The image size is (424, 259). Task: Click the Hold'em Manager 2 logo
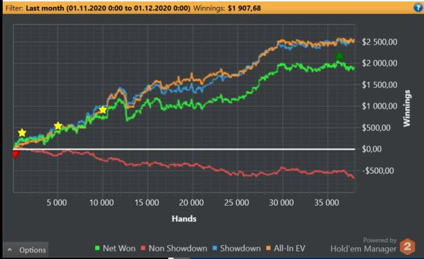407,247
